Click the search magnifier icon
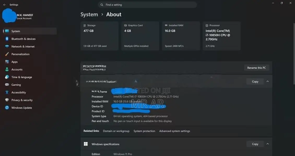Viewport: 295px width, 156px height. click(102, 5)
